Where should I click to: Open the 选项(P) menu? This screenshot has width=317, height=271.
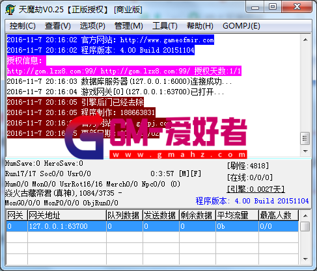pyautogui.click(x=92, y=26)
